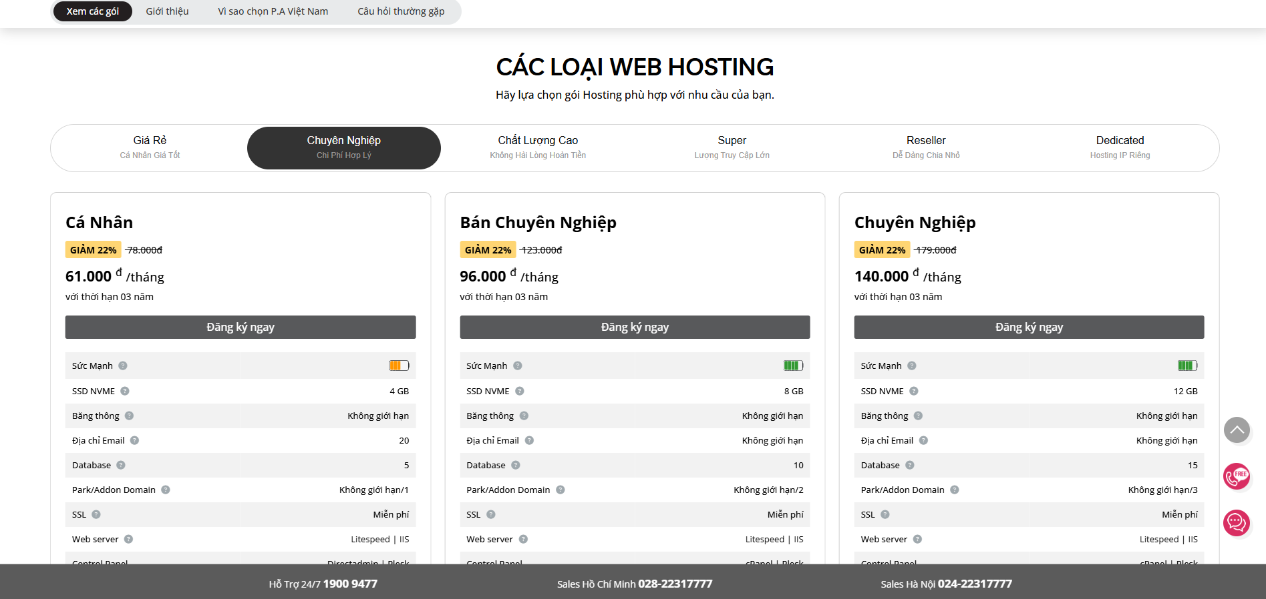Viewport: 1266px width, 599px height.
Task: Open the live chat bubble icon
Action: (x=1236, y=523)
